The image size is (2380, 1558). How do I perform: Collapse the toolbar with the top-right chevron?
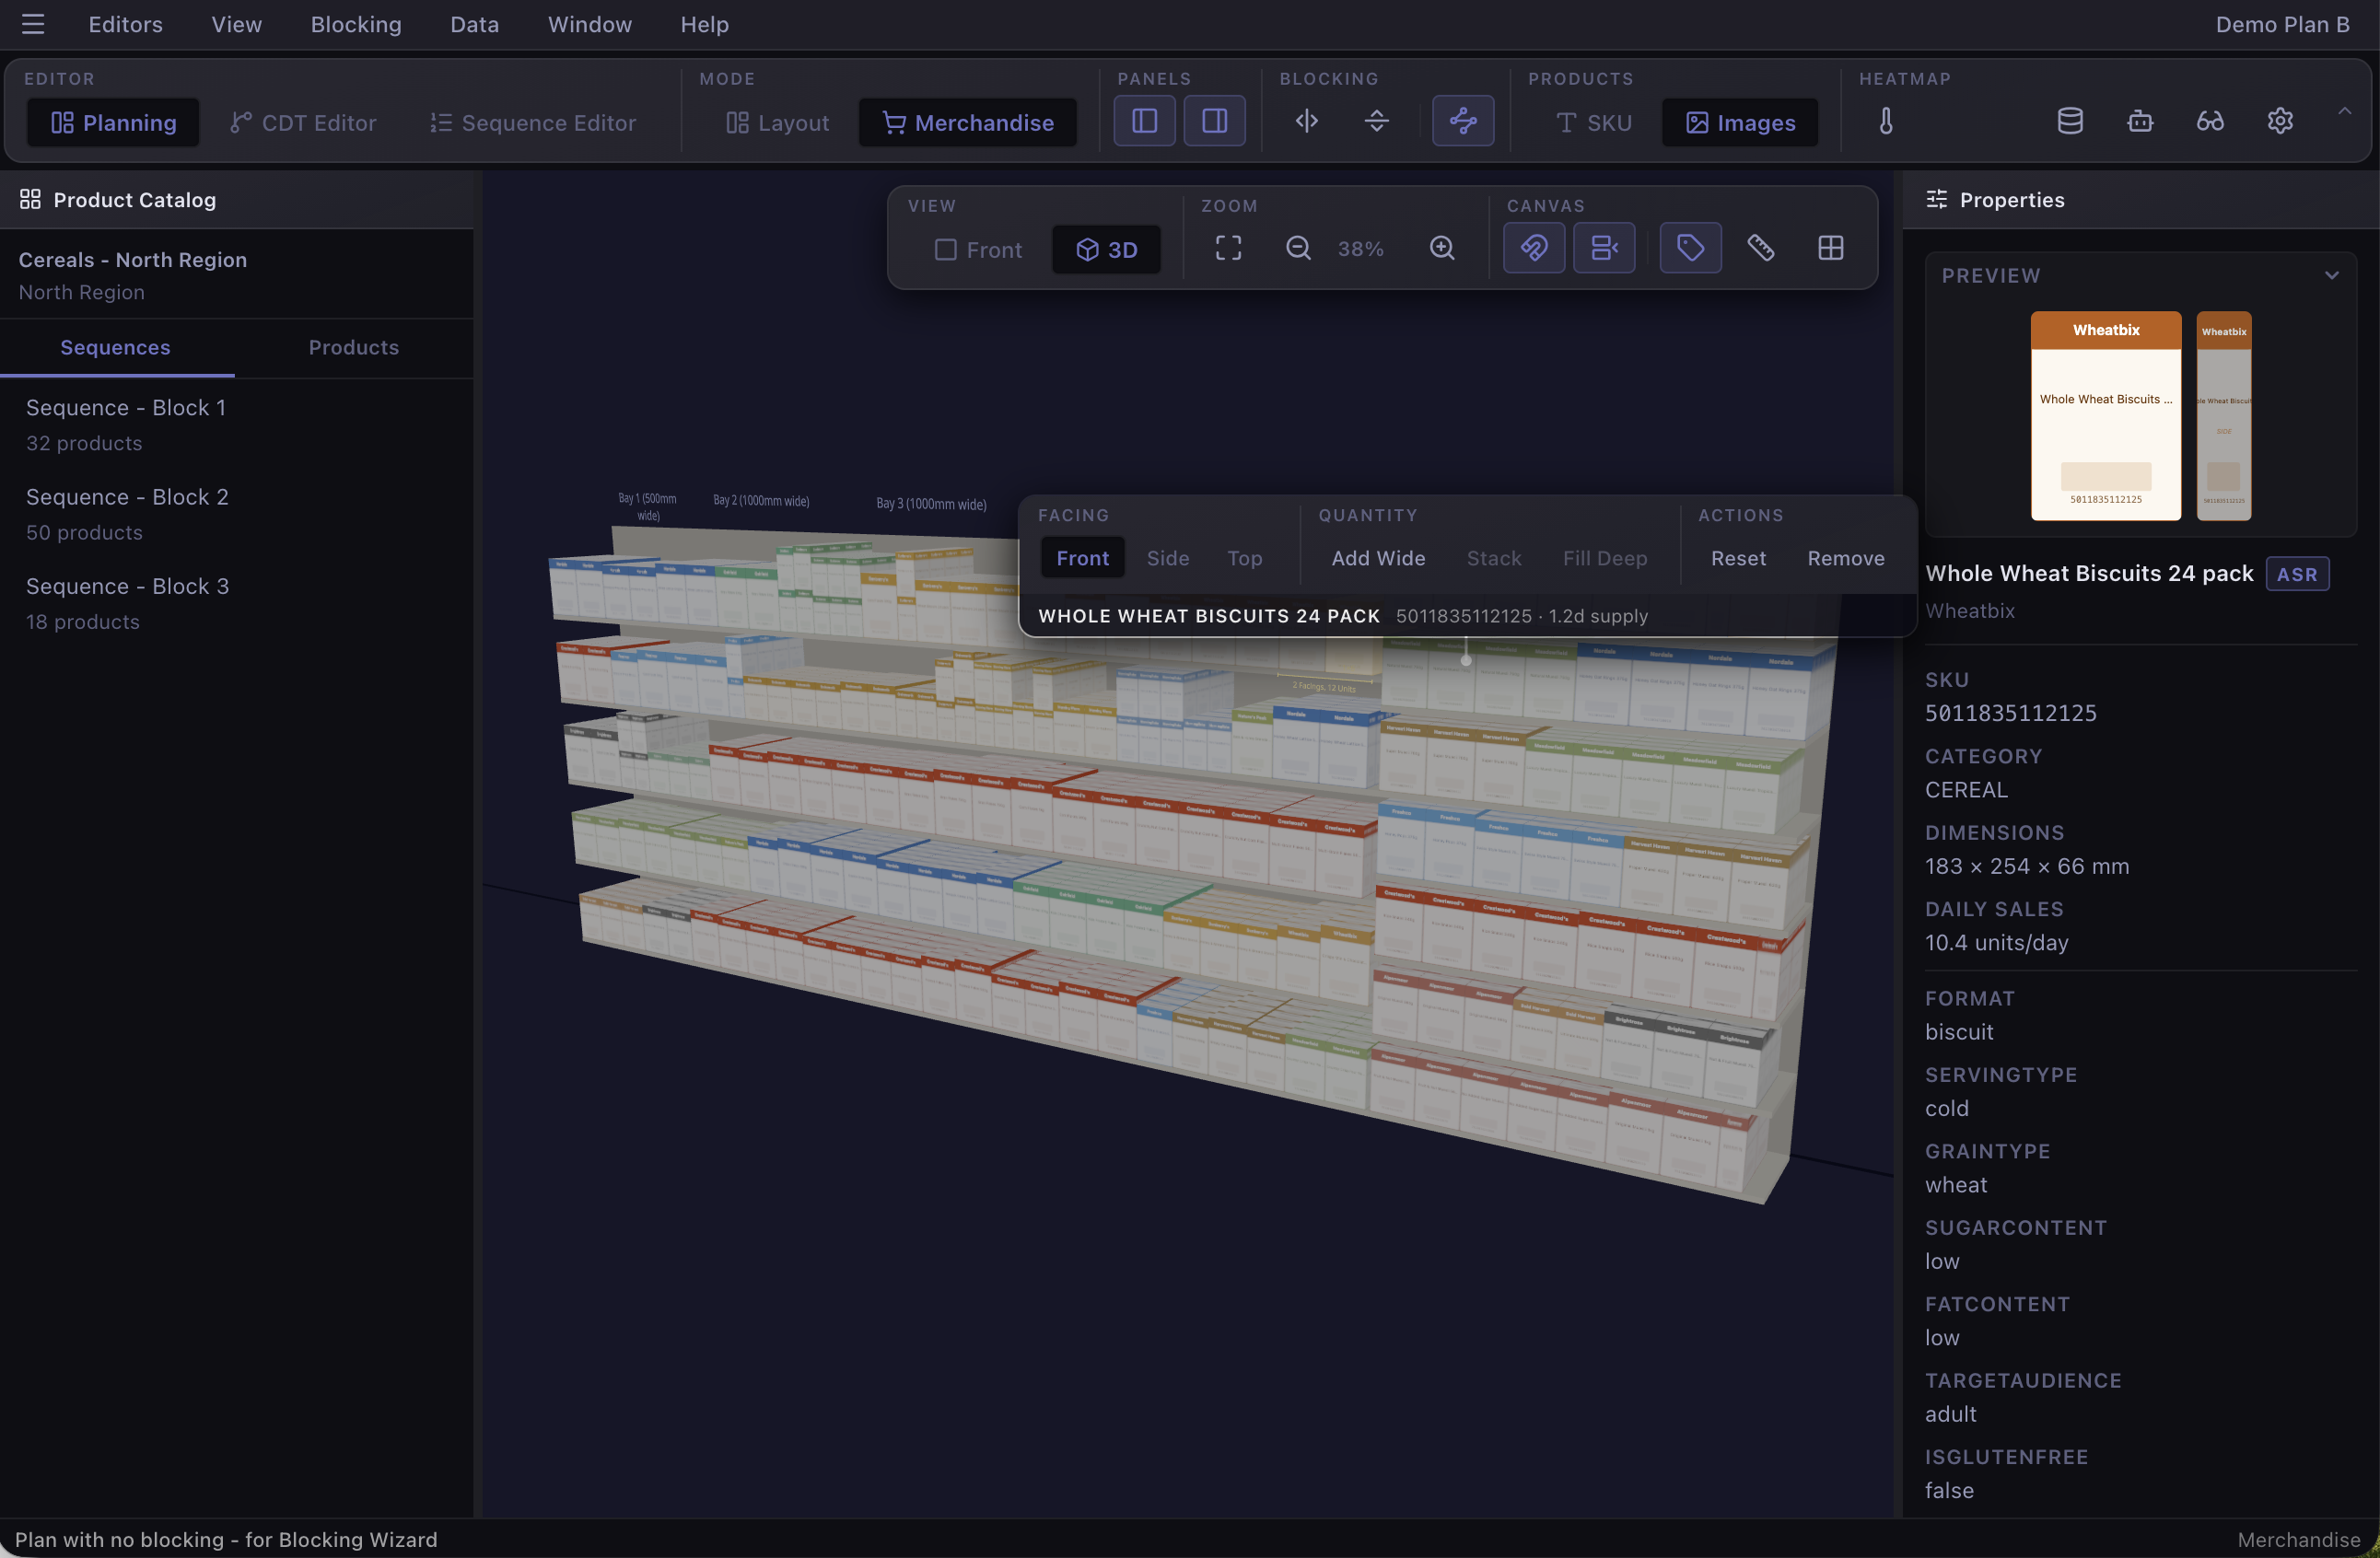click(x=2347, y=112)
